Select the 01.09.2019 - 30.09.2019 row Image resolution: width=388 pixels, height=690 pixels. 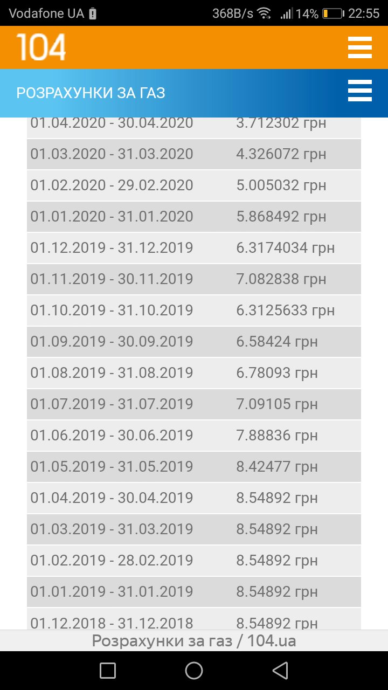(x=112, y=342)
